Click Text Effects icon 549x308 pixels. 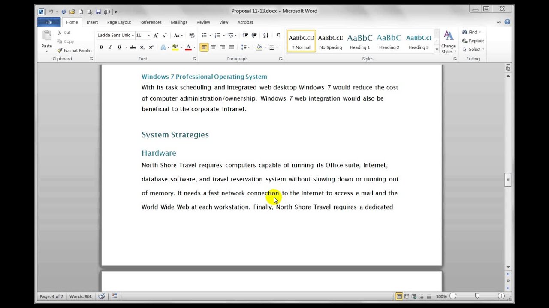coord(164,47)
